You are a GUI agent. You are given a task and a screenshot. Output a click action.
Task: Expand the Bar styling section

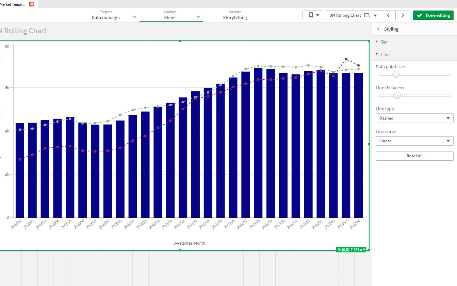[384, 41]
